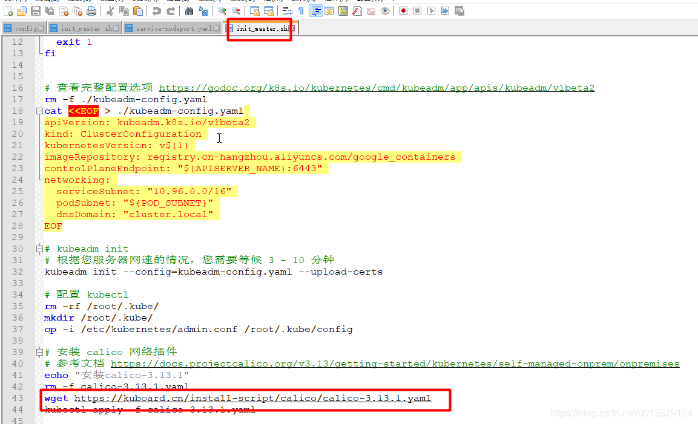Click the controlPlaneEndpoint line
The width and height of the screenshot is (698, 424).
coord(183,169)
